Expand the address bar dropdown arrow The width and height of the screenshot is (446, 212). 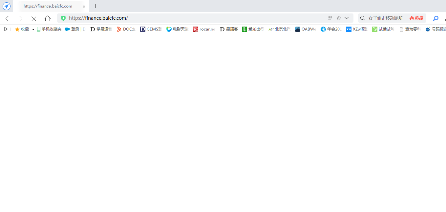point(347,18)
